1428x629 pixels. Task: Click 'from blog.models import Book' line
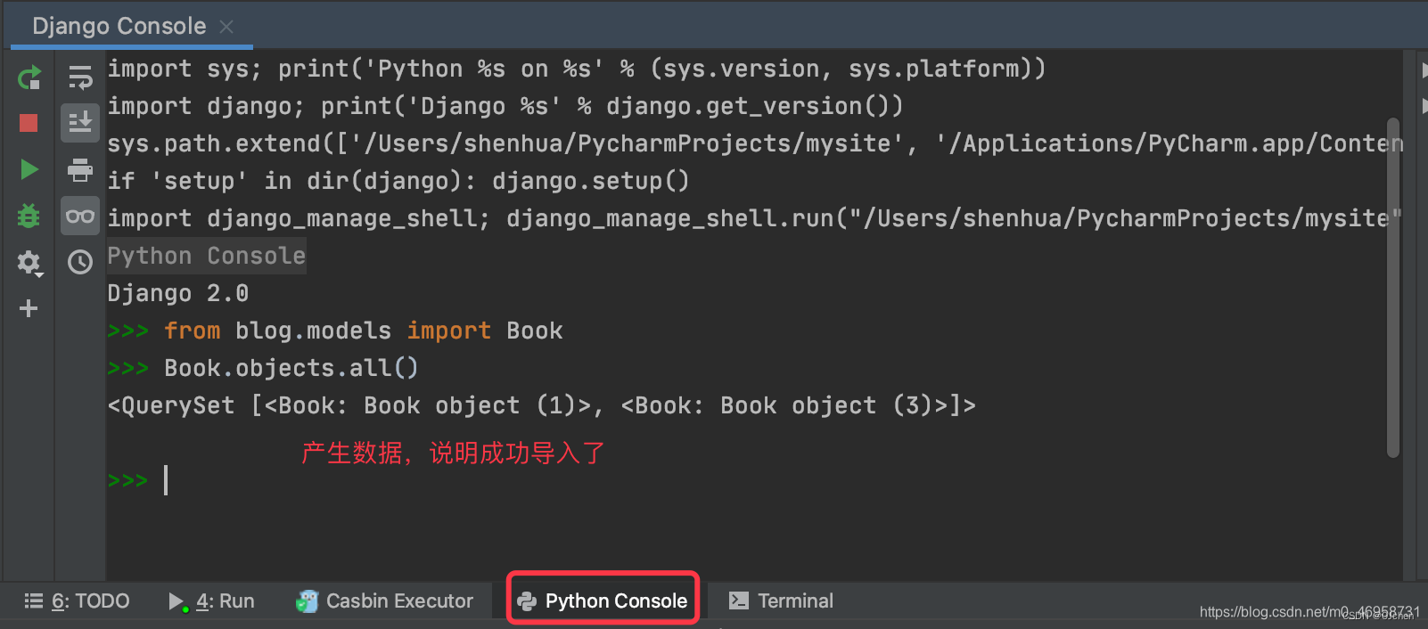click(x=335, y=331)
